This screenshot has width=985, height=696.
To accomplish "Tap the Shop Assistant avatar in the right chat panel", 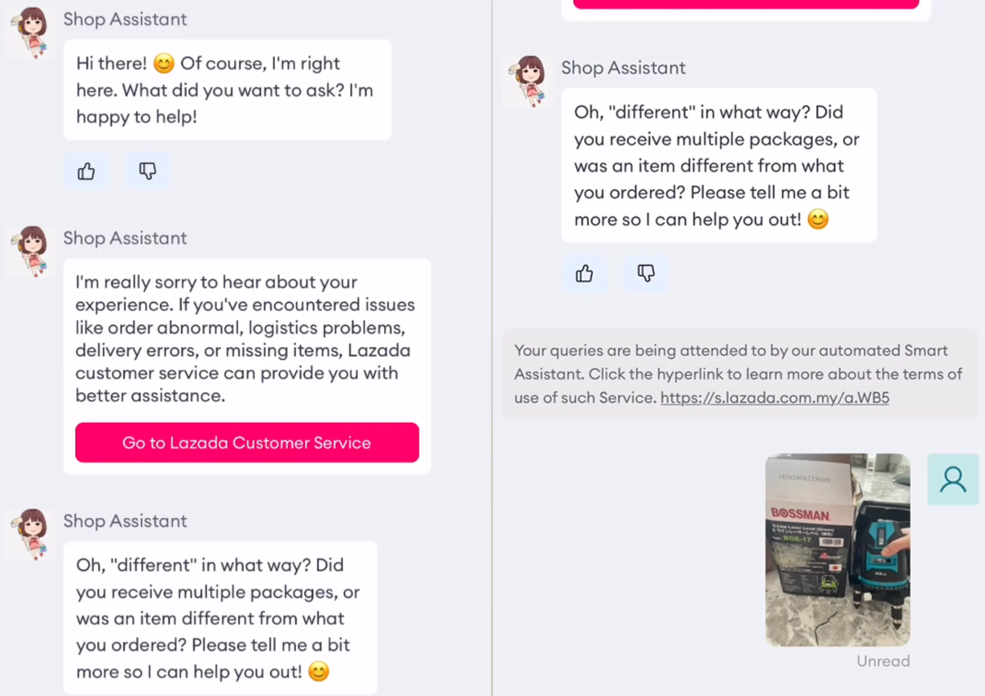I will pyautogui.click(x=529, y=81).
